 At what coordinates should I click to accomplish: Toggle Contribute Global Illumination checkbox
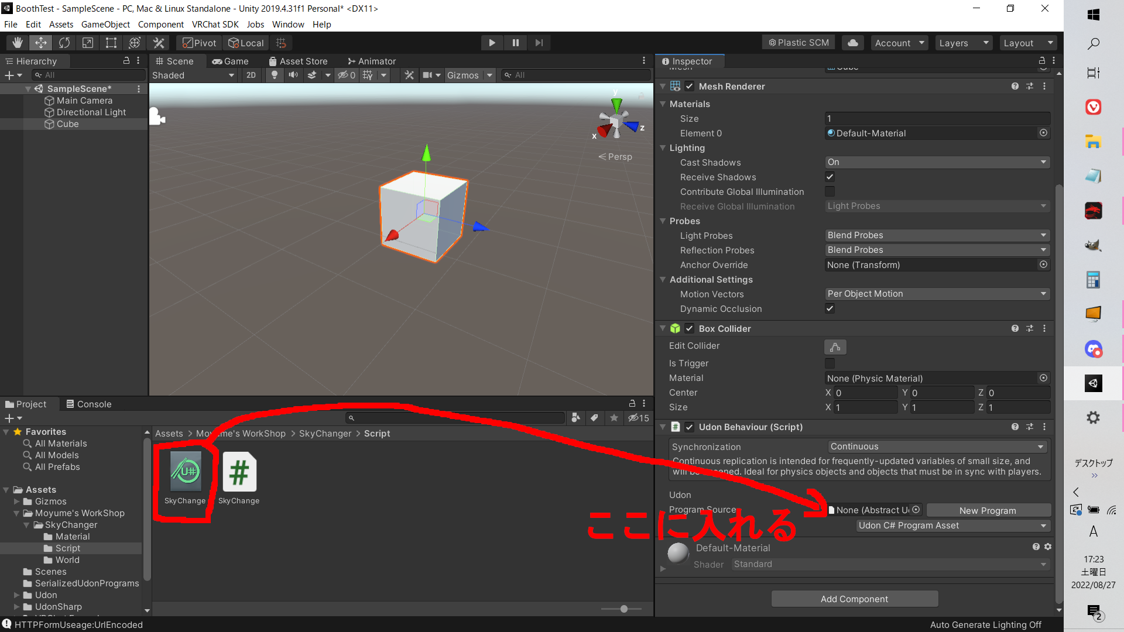pos(830,191)
